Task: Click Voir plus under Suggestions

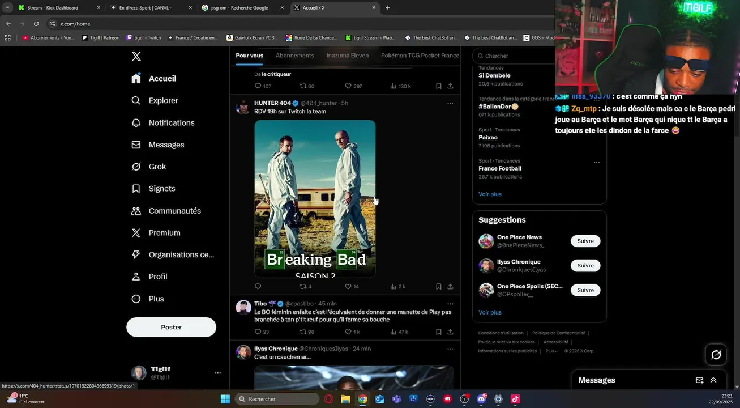Action: pos(490,312)
